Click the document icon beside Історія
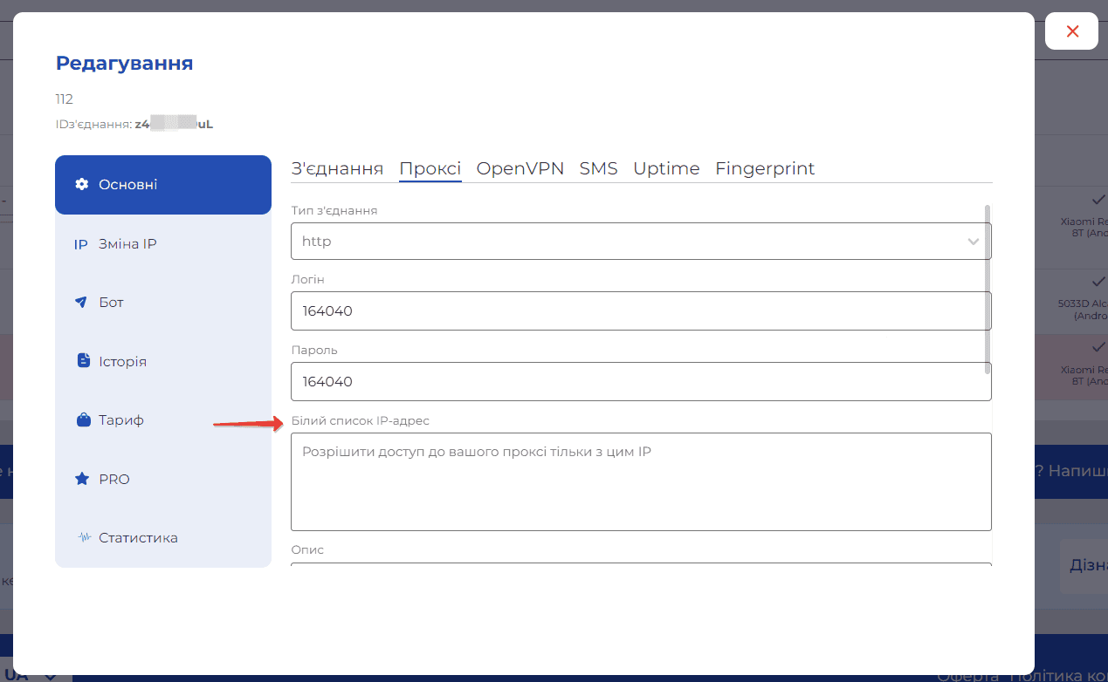The image size is (1108, 682). [x=84, y=361]
